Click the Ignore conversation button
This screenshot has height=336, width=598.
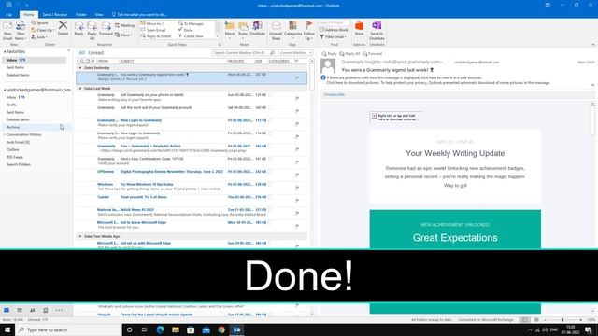(x=39, y=23)
